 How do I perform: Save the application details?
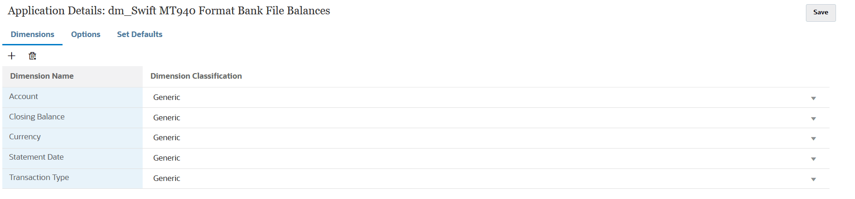pyautogui.click(x=820, y=12)
